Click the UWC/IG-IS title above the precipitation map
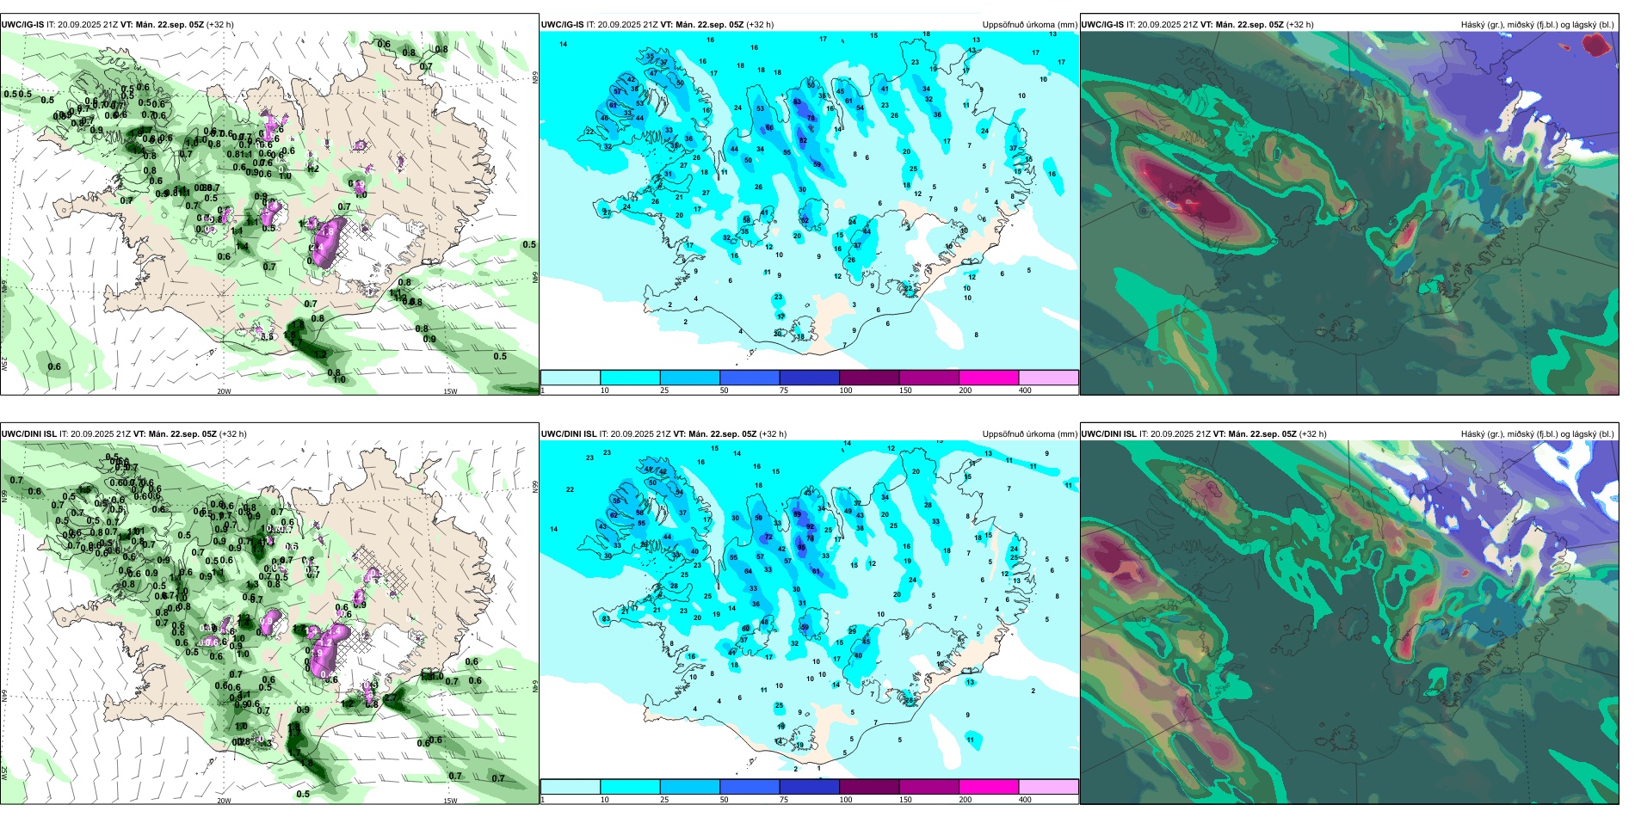The image size is (1635, 817). pyautogui.click(x=657, y=25)
